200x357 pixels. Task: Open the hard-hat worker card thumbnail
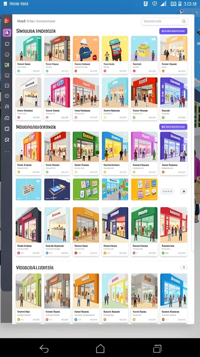pyautogui.click(x=86, y=48)
